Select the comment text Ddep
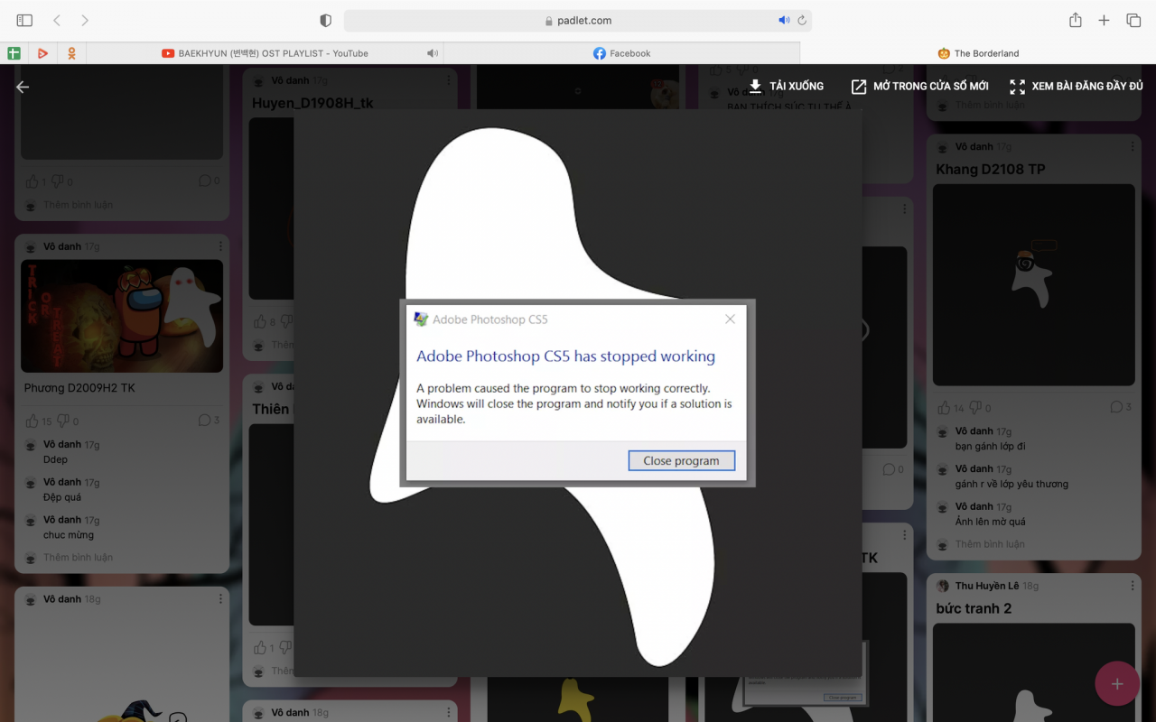The width and height of the screenshot is (1156, 722). point(55,459)
